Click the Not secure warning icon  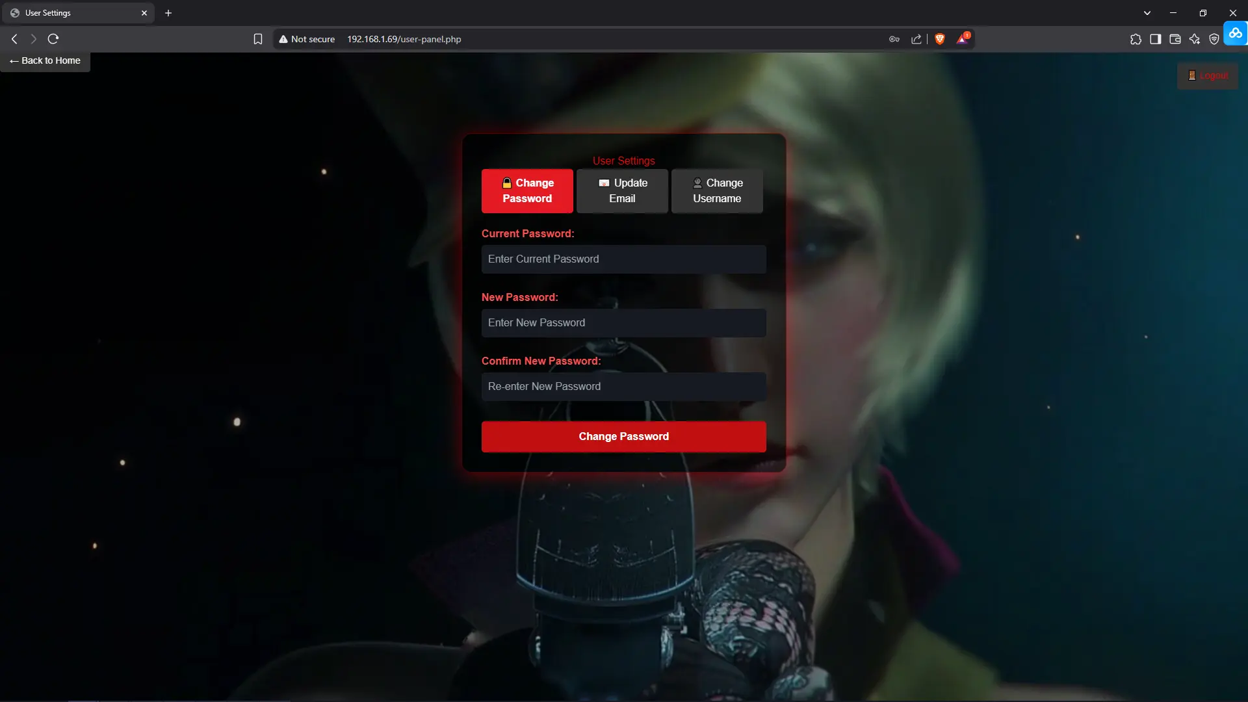283,39
